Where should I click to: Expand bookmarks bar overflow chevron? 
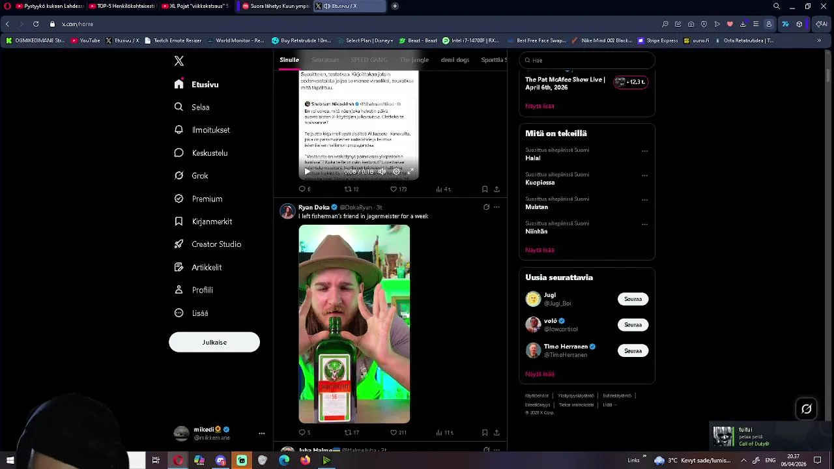pyautogui.click(x=819, y=40)
